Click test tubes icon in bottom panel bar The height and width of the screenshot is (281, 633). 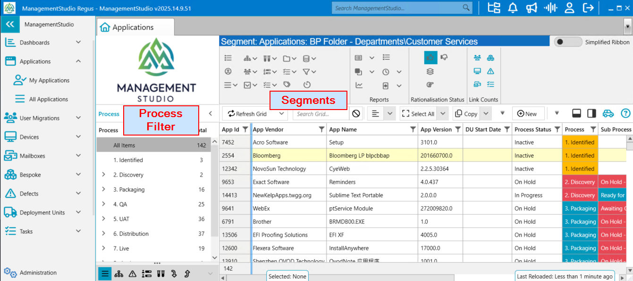160,273
